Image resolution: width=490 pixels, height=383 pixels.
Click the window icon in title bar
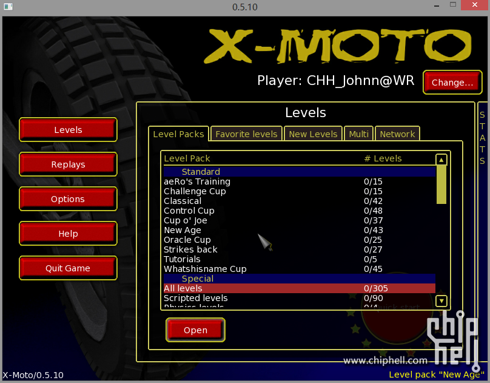[8, 7]
